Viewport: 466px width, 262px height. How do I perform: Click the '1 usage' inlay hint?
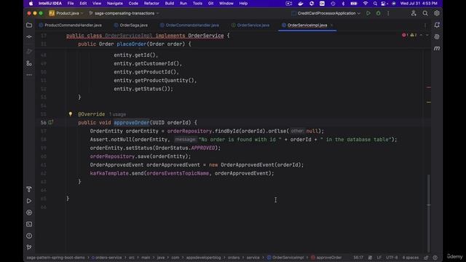(x=117, y=114)
